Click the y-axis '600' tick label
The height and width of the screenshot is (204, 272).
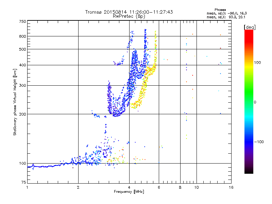tap(23, 36)
